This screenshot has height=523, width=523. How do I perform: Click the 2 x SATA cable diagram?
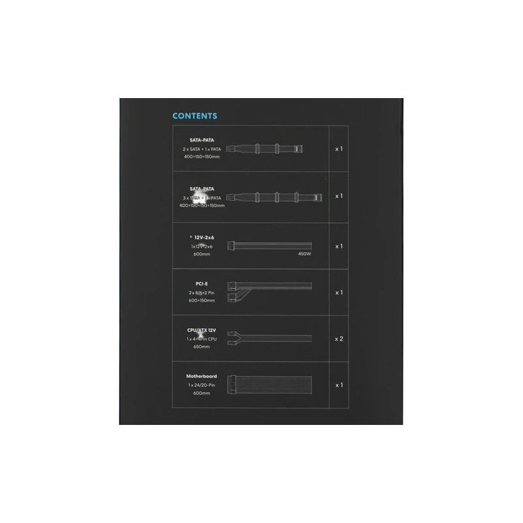click(264, 149)
